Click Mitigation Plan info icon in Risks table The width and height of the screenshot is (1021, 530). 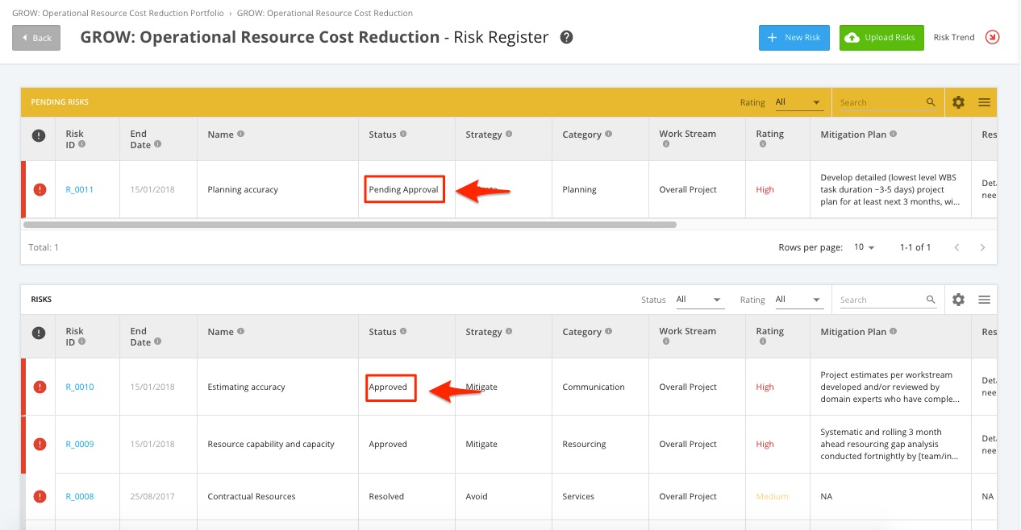pos(893,332)
